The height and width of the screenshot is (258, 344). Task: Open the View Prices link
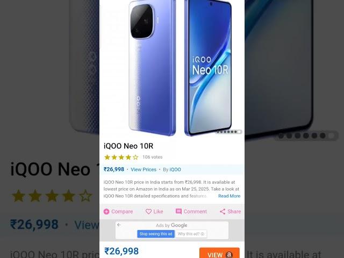144,170
